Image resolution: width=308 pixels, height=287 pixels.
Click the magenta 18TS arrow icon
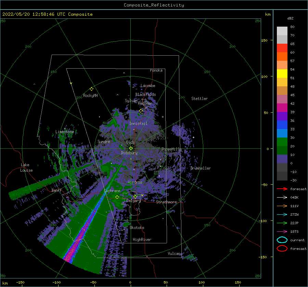click(x=282, y=232)
